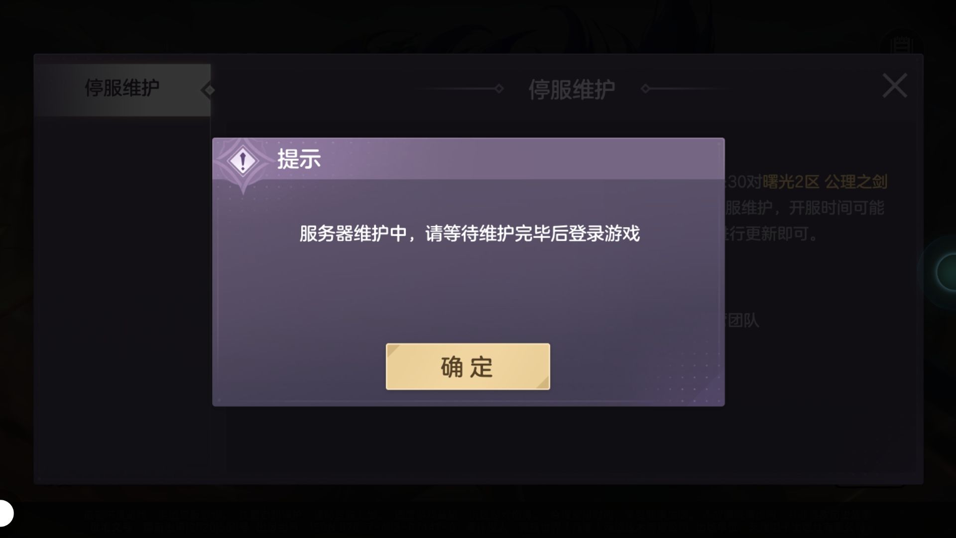
Task: Click the dimmed notice icon above the panel
Action: 902,45
